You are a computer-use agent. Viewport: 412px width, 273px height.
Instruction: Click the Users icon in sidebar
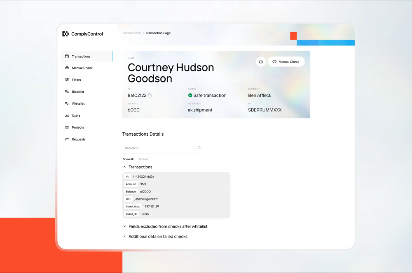point(67,116)
